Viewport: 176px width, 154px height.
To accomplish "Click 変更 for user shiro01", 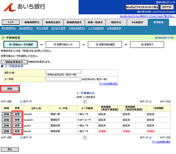I will pyautogui.click(x=17, y=131).
